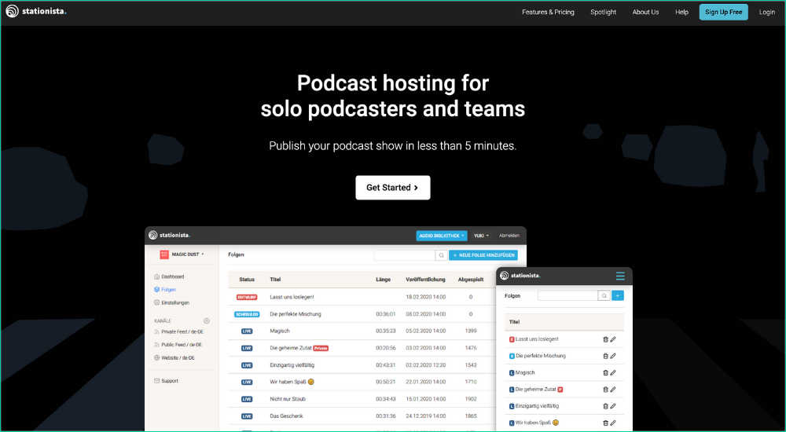The height and width of the screenshot is (432, 786).
Task: Click the 1399 play count
Action: pyautogui.click(x=471, y=331)
